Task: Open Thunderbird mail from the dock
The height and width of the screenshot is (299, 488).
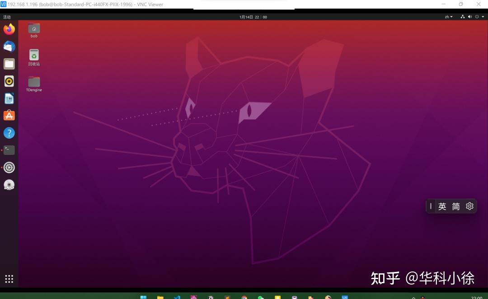Action: click(9, 47)
